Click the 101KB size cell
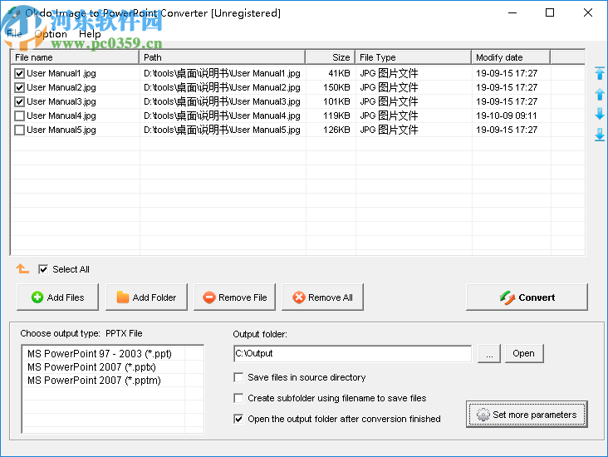608x457 pixels. 336,101
